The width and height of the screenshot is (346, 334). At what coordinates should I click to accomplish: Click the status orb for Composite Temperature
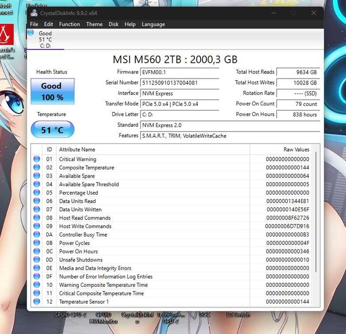(x=37, y=167)
